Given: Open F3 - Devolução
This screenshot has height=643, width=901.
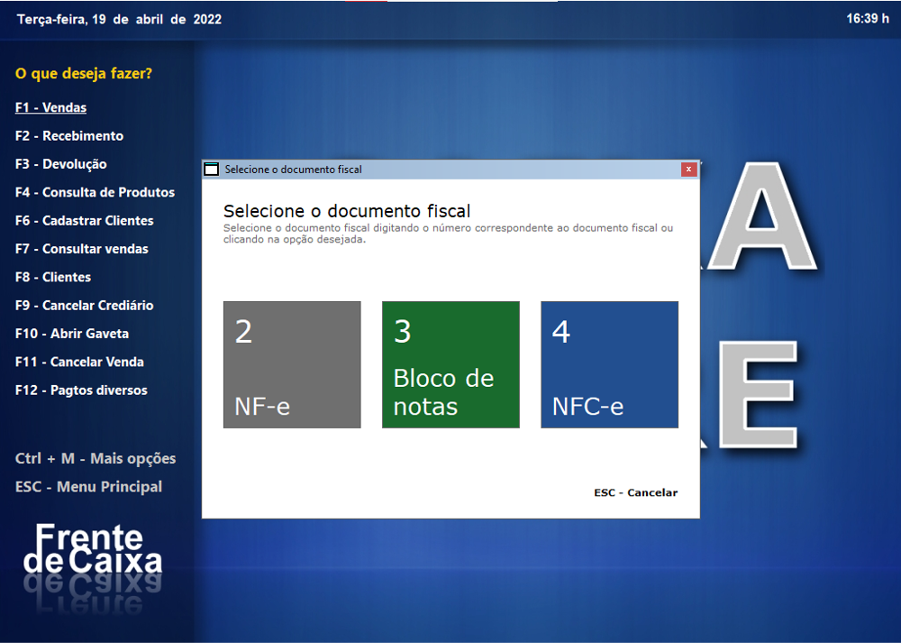Looking at the screenshot, I should [62, 163].
